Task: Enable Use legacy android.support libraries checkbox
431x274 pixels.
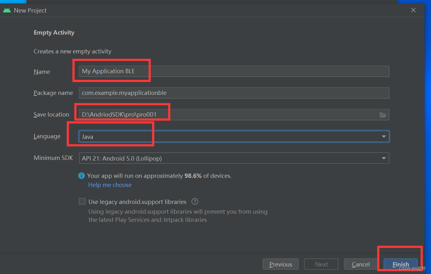Action: coord(82,201)
